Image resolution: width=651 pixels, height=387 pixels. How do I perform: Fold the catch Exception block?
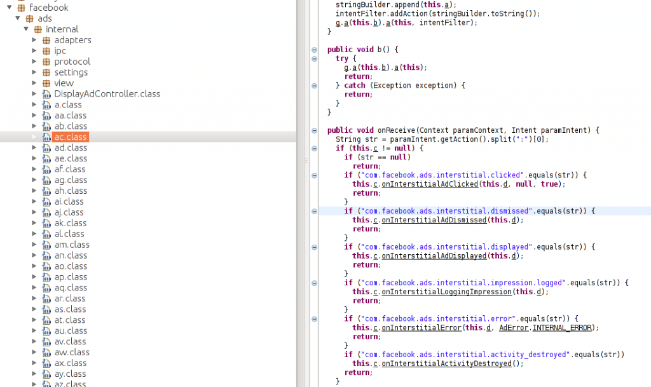tap(314, 86)
